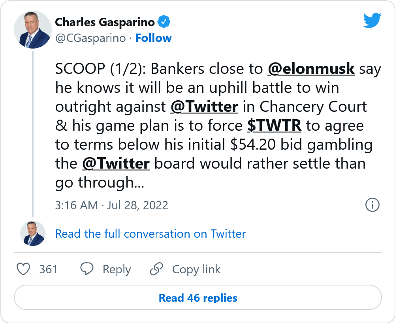The image size is (395, 323).
Task: Like the tweet with the heart icon
Action: [x=24, y=269]
